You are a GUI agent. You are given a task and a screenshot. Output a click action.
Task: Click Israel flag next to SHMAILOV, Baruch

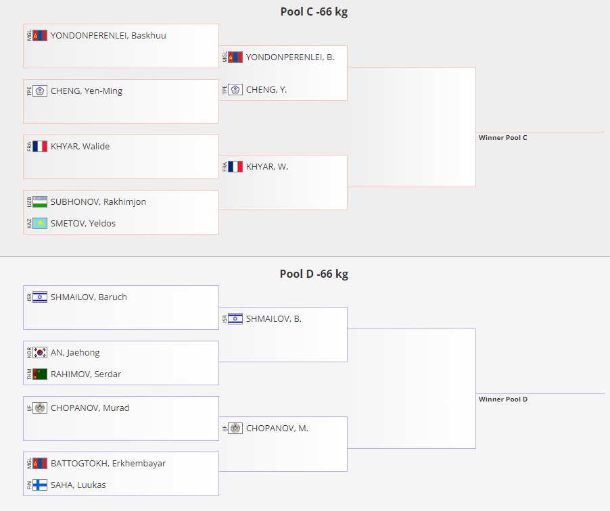pos(40,297)
